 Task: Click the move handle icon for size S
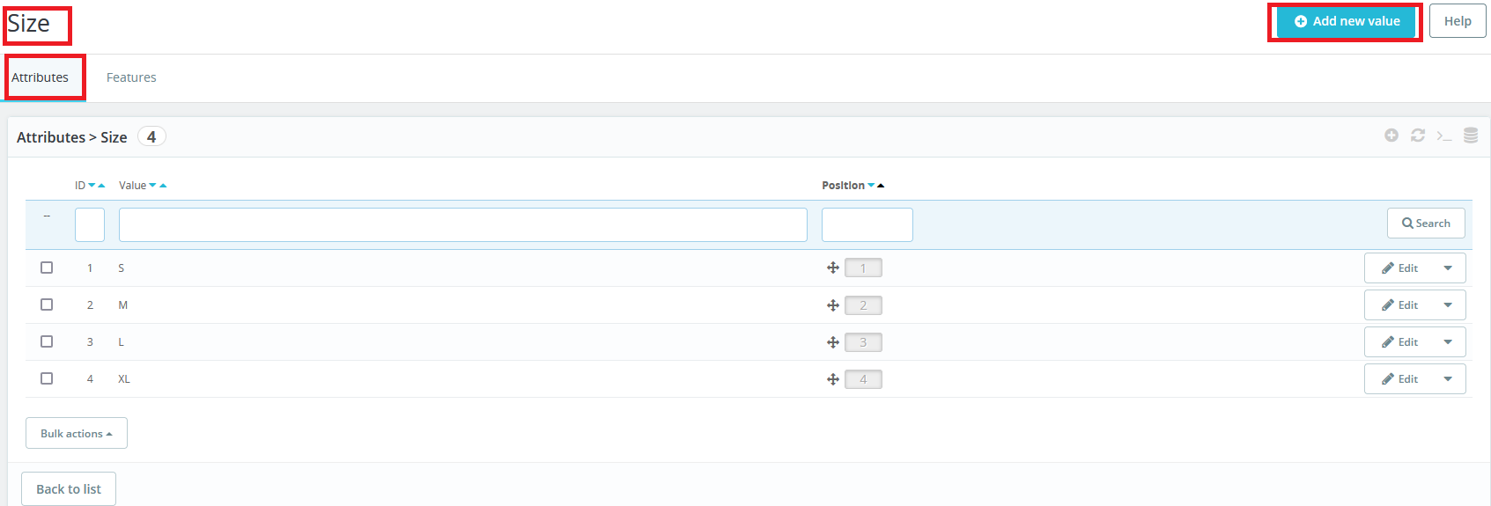[x=832, y=268]
